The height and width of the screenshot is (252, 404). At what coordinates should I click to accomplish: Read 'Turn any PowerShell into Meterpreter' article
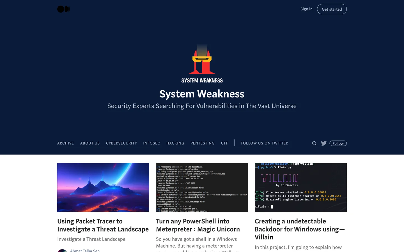(x=198, y=225)
